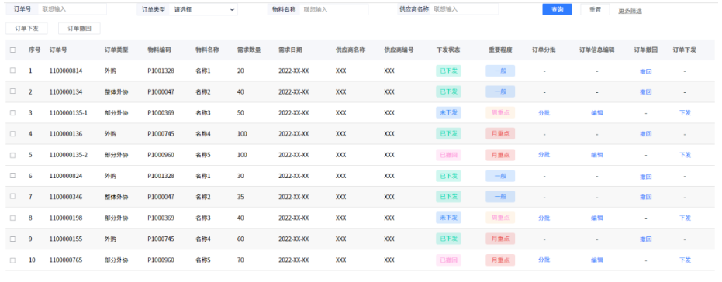The width and height of the screenshot is (722, 282).
Task: Click the 整体外协 cell of order 1100000134
Action: (116, 92)
